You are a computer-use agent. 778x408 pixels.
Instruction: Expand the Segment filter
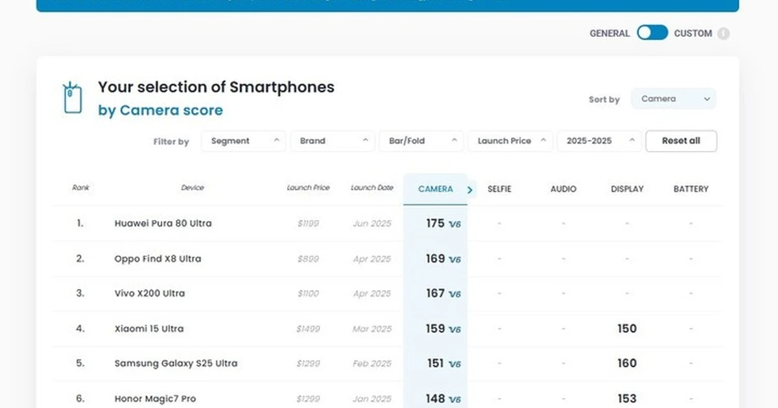coord(243,141)
